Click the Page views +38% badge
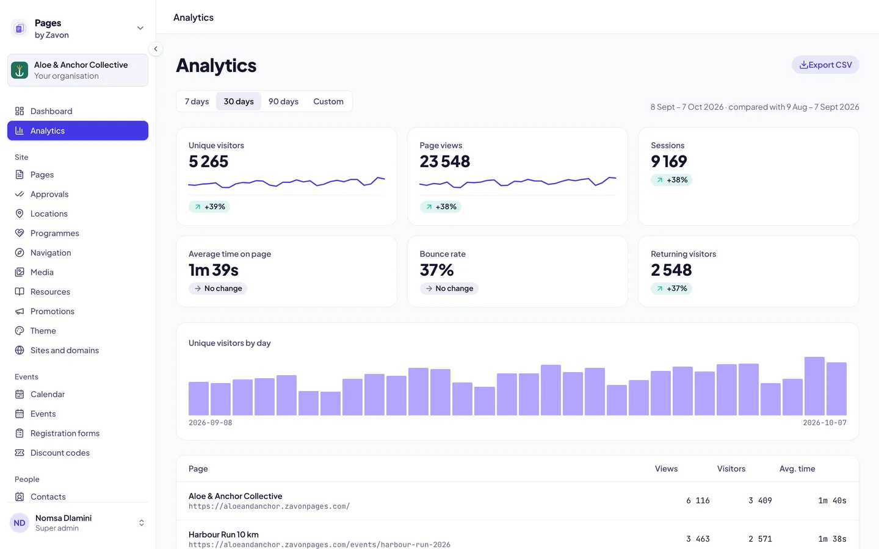 click(x=440, y=207)
